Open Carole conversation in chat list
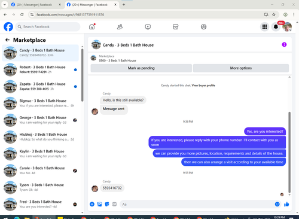 [x=40, y=171]
